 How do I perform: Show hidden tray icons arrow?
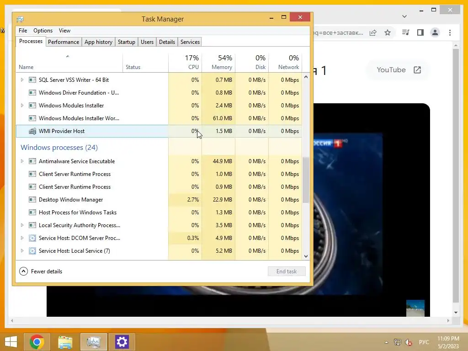click(x=387, y=342)
